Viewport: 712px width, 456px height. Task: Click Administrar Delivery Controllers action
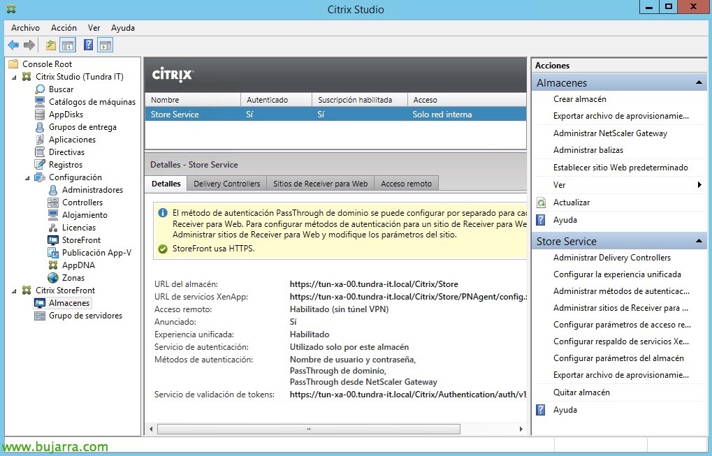[x=612, y=257]
